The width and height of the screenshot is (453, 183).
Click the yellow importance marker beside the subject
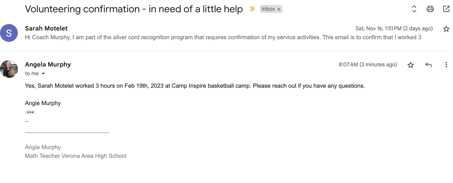pyautogui.click(x=252, y=9)
